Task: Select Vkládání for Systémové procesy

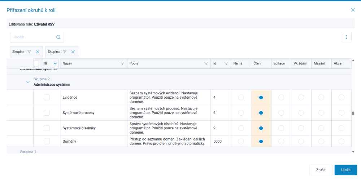Action: [x=301, y=113]
